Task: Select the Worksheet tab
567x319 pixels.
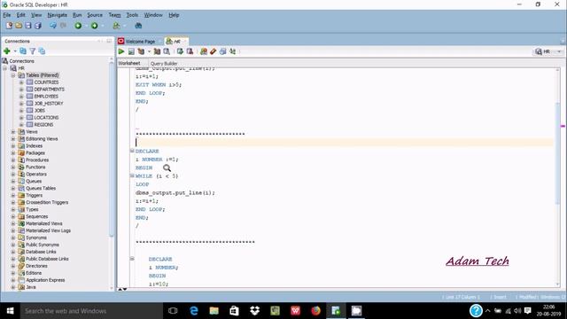Action: coord(129,63)
